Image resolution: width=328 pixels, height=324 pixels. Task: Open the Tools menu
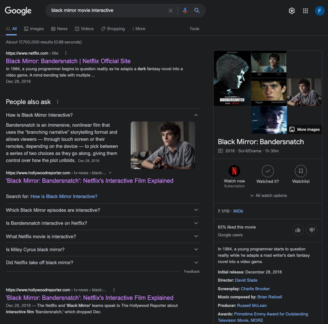click(x=194, y=29)
